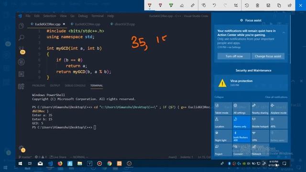Image resolution: width=306 pixels, height=172 pixels.
Task: Open the Manage gear icon in activity bar
Action: 22,148
